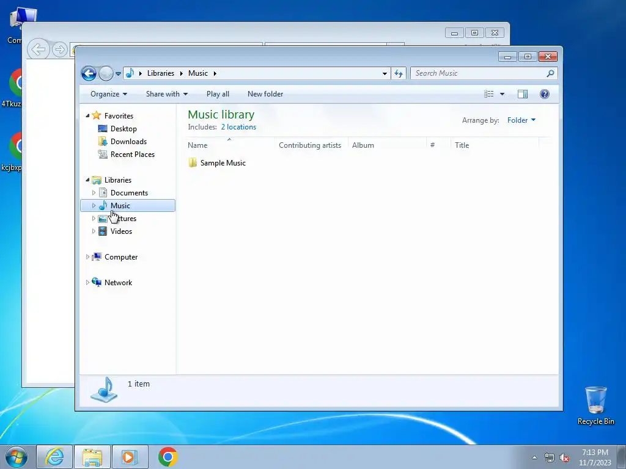Open Computer in the navigation pane
Image resolution: width=626 pixels, height=469 pixels.
pyautogui.click(x=121, y=257)
